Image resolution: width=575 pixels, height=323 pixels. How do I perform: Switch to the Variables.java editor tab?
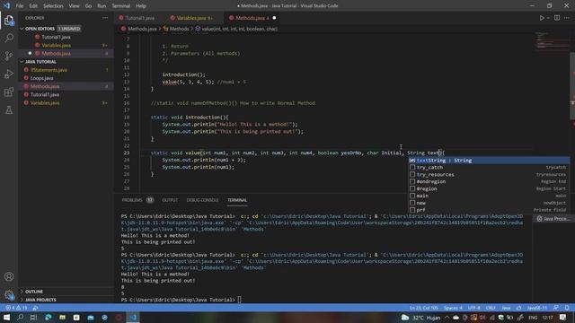193,18
